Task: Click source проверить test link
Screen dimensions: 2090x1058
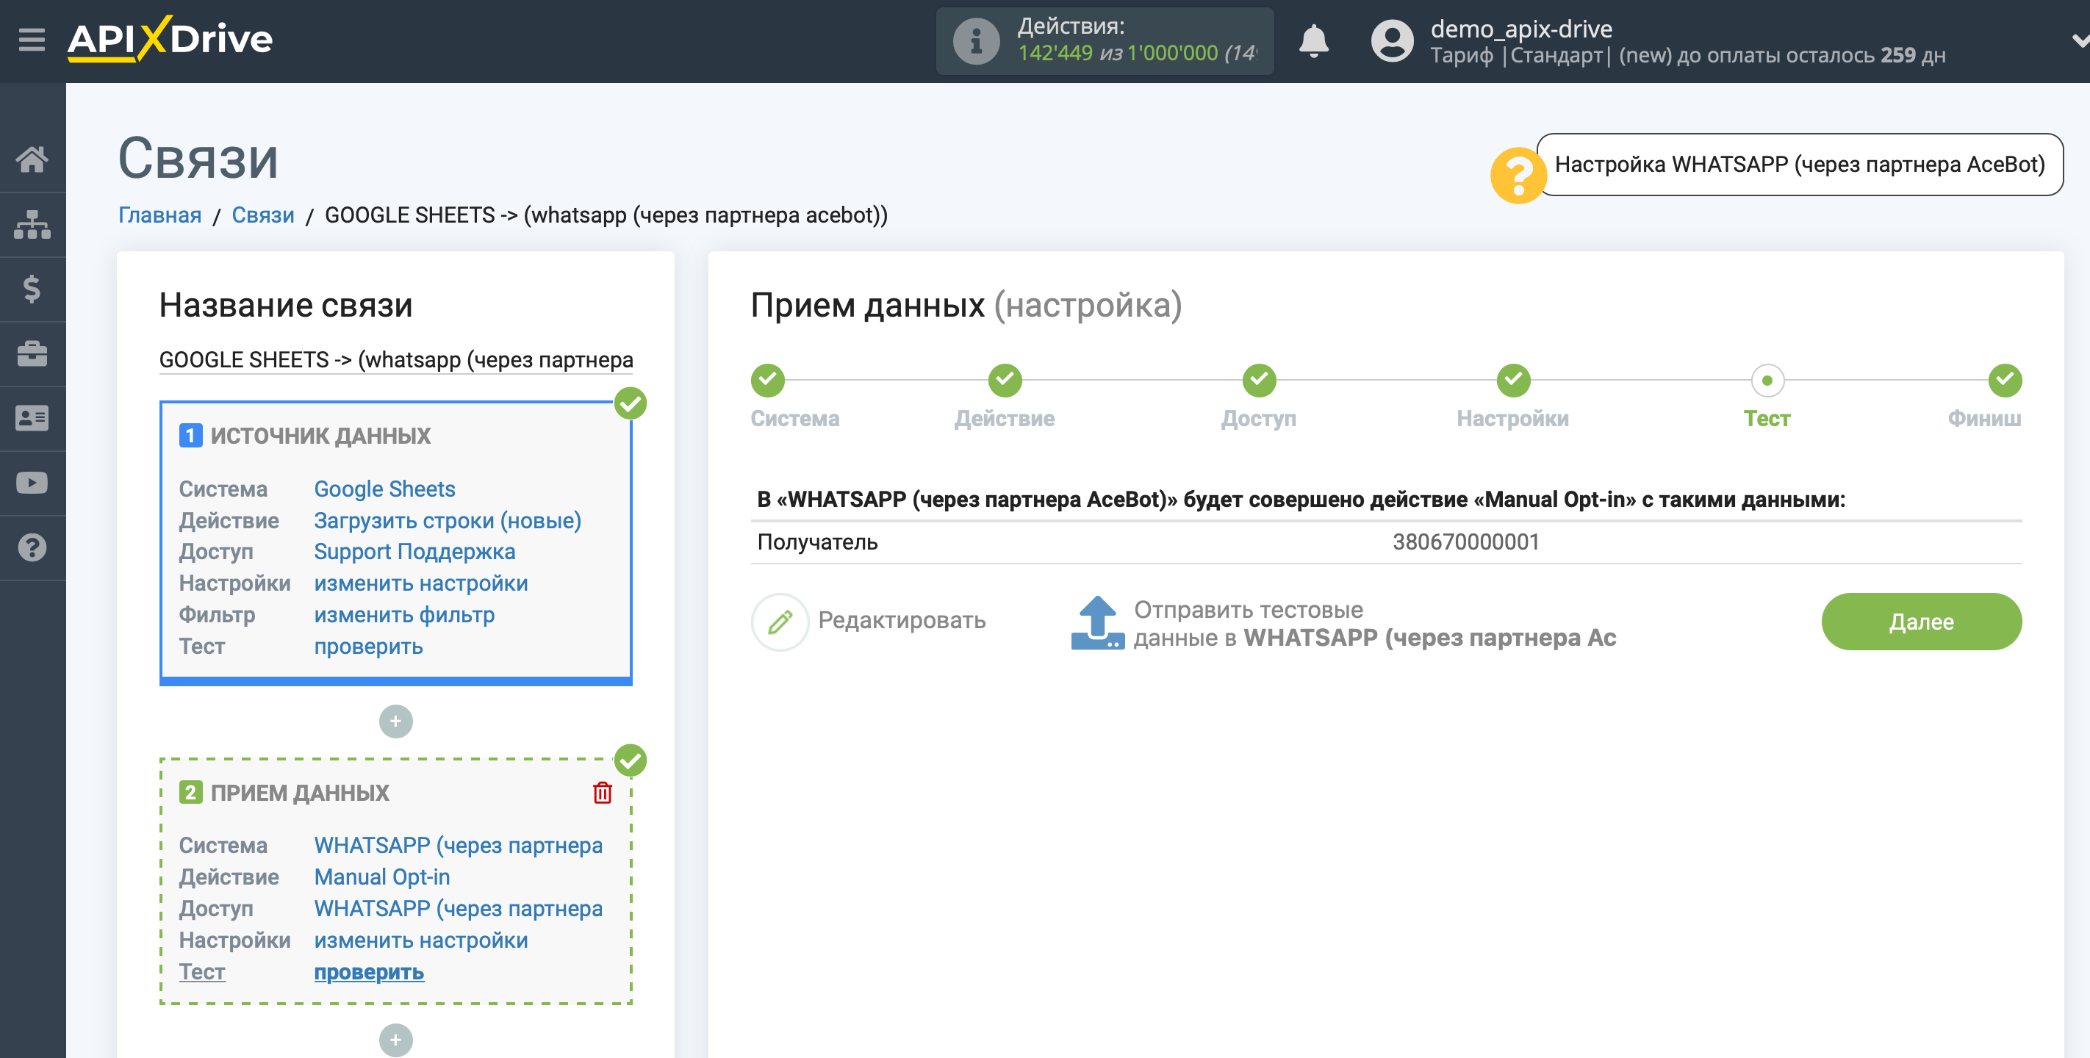Action: (368, 647)
